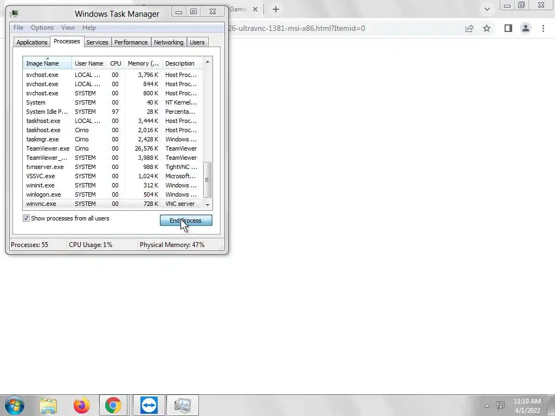Sort by Memory column header
Image resolution: width=555 pixels, height=416 pixels.
click(x=143, y=63)
